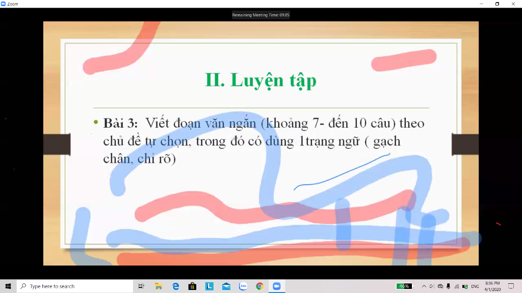522x293 pixels.
Task: Open File Explorer from the taskbar
Action: pos(159,286)
